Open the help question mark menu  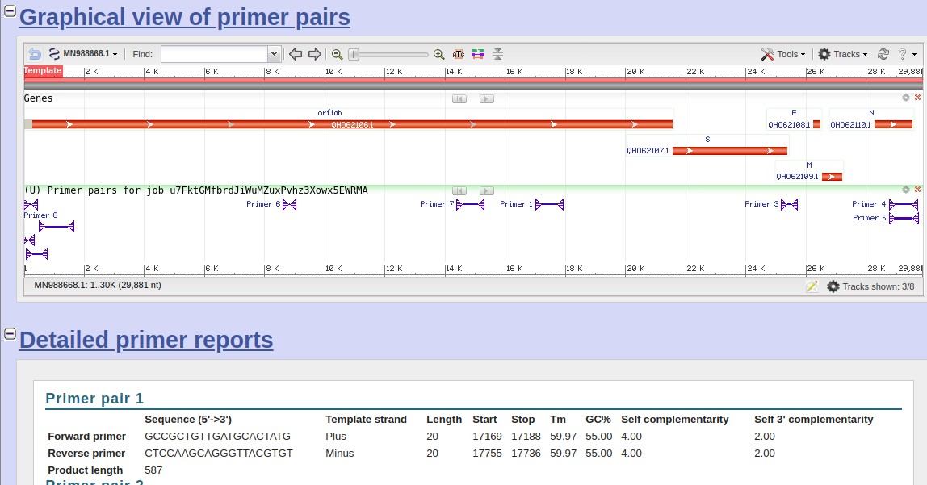coord(907,54)
